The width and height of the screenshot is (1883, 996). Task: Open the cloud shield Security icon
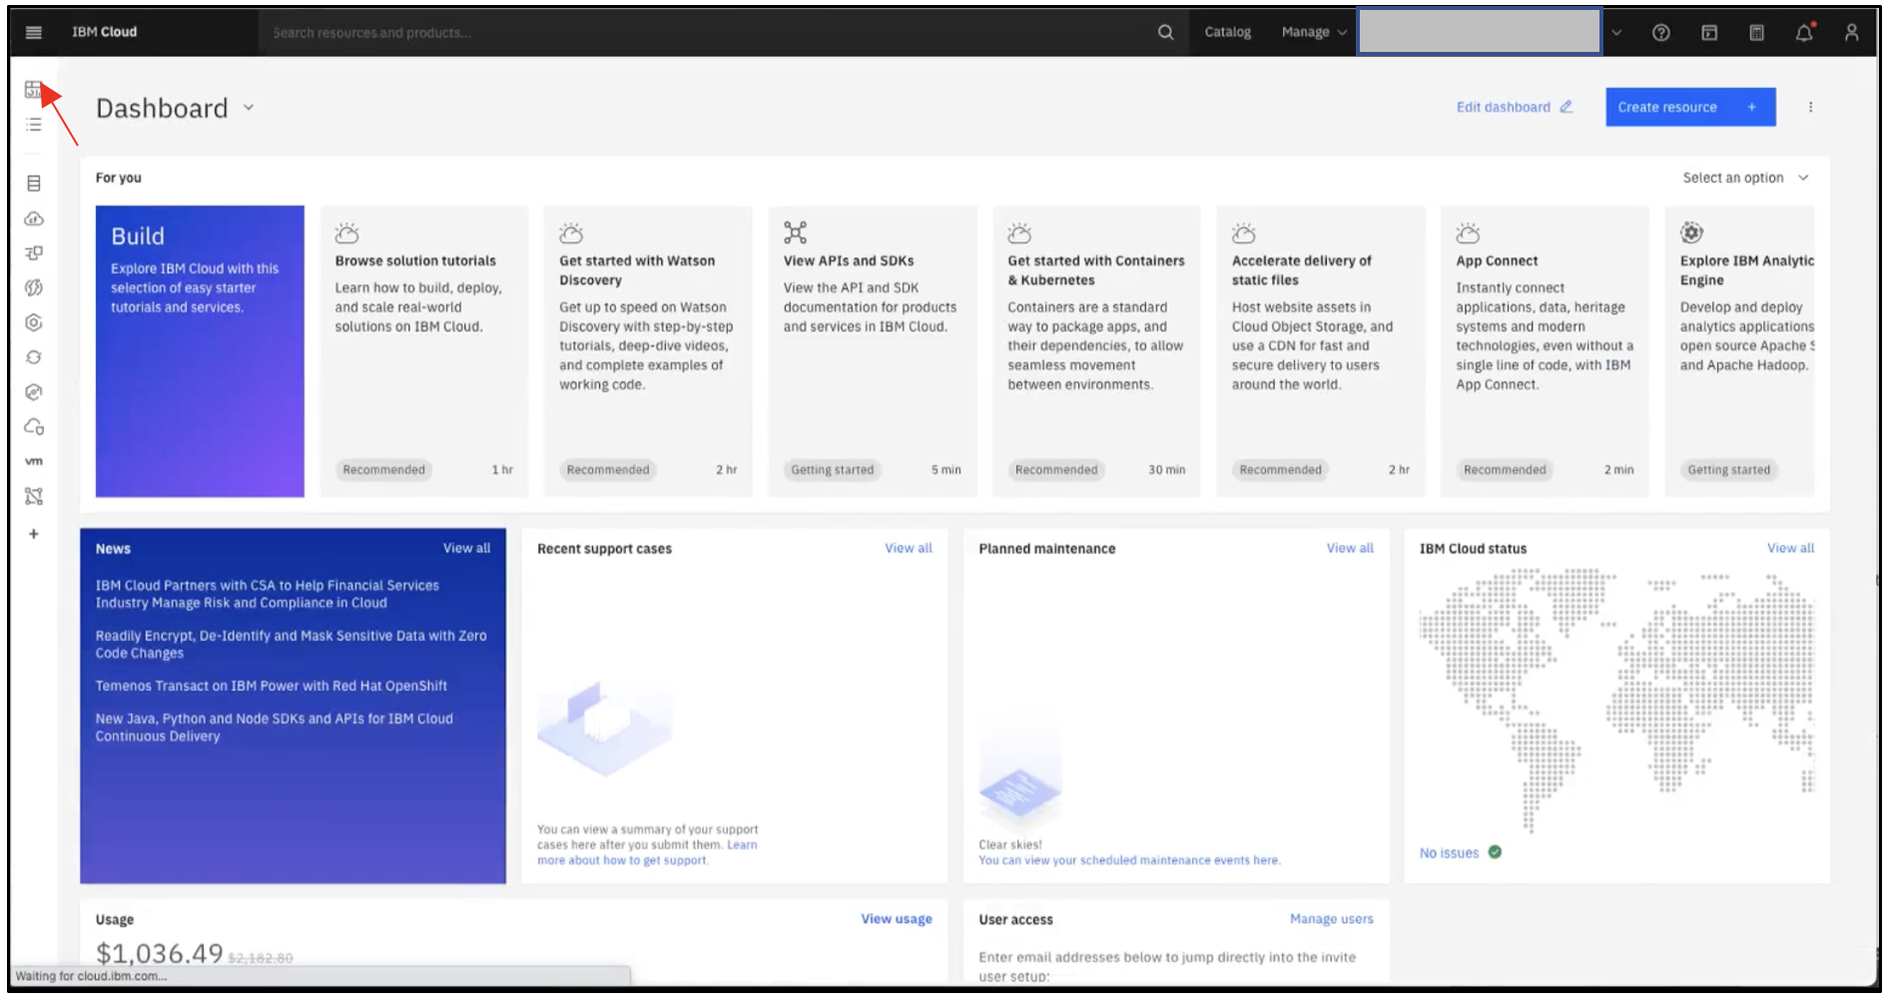[33, 427]
